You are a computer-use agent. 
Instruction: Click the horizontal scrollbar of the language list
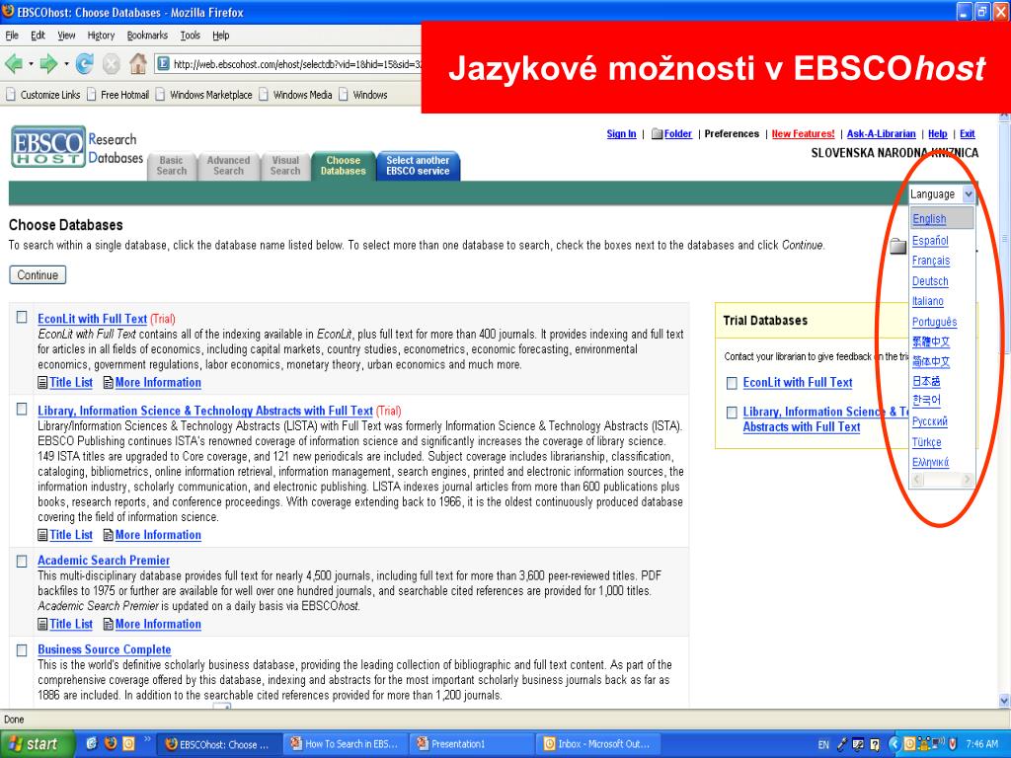pyautogui.click(x=942, y=480)
